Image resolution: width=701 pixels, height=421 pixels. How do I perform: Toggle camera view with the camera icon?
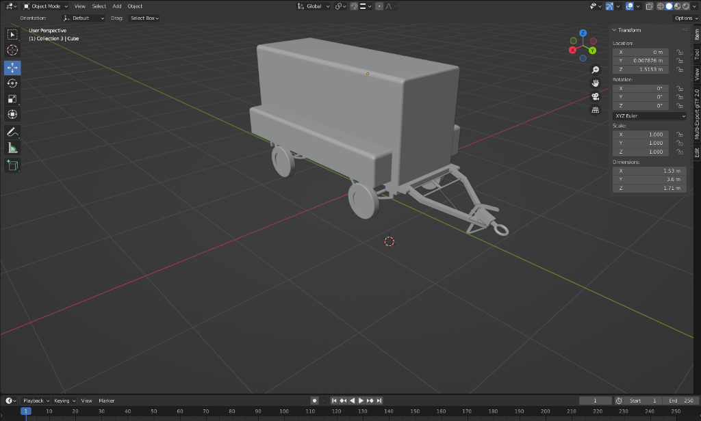(596, 96)
